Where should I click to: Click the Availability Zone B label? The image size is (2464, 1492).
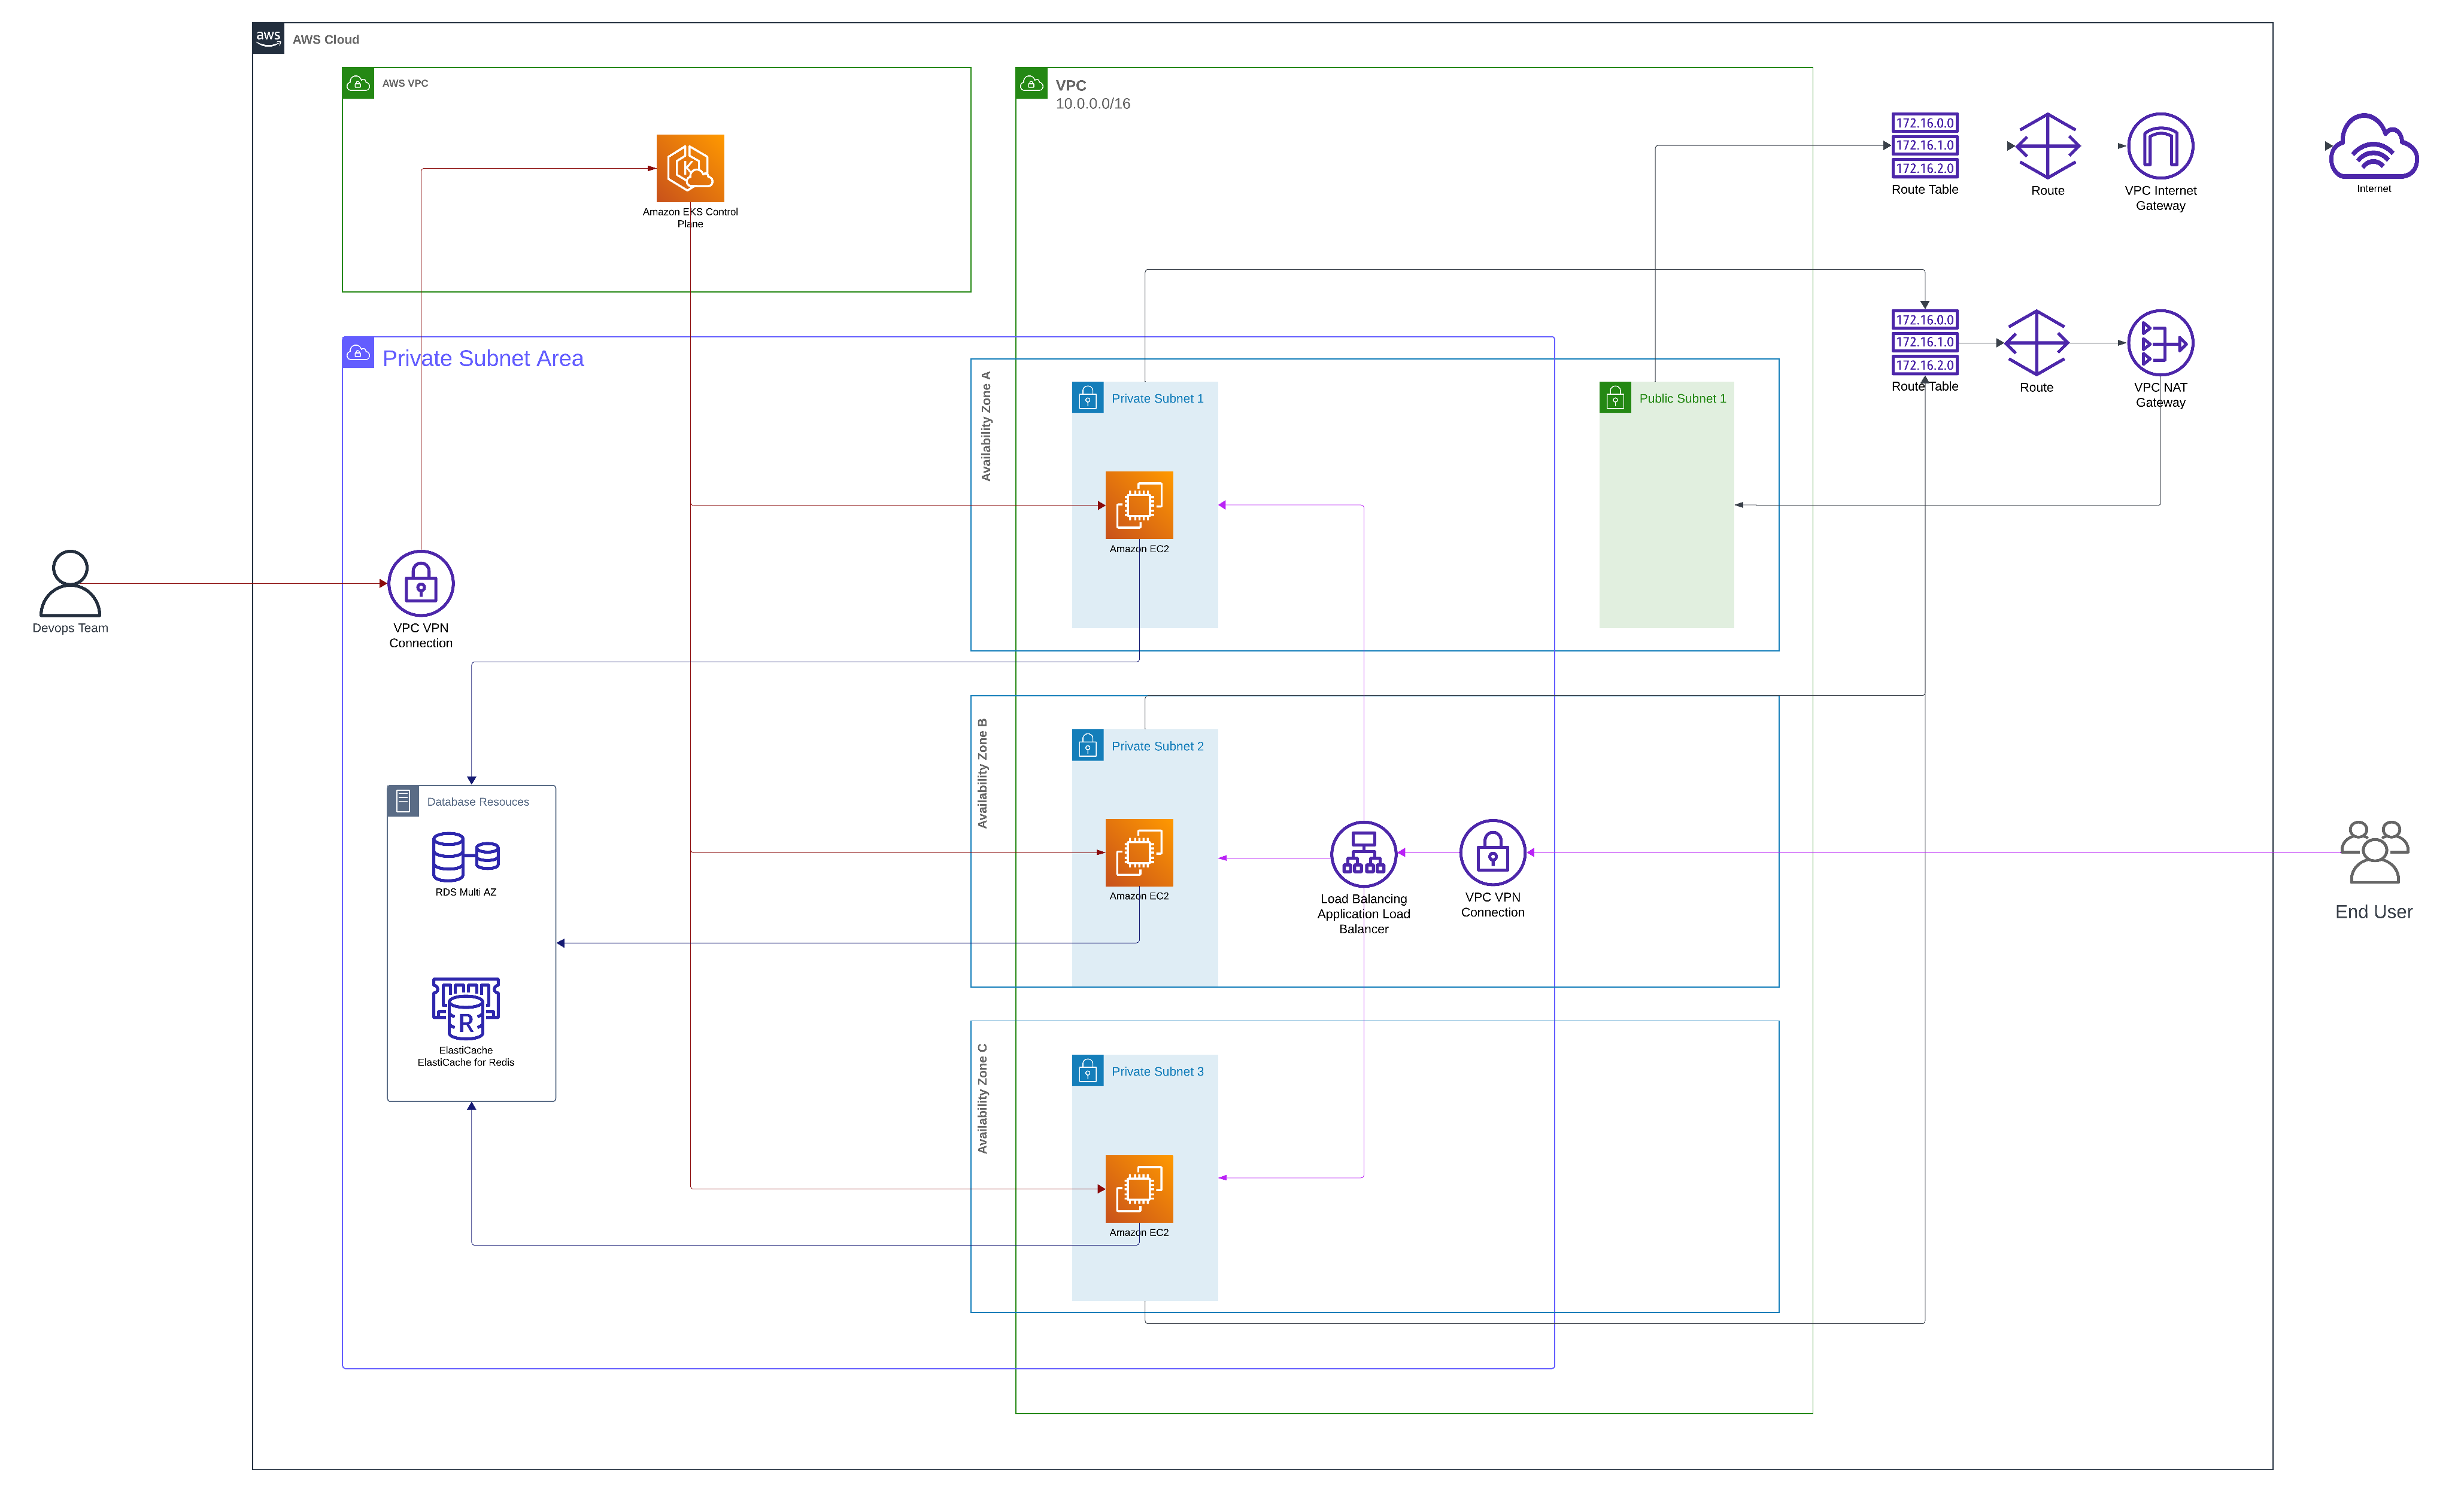pyautogui.click(x=982, y=774)
